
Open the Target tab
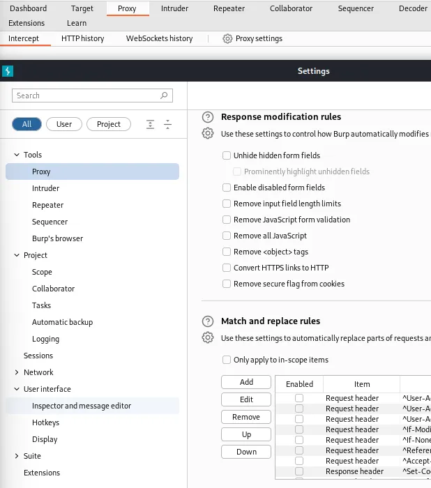82,8
